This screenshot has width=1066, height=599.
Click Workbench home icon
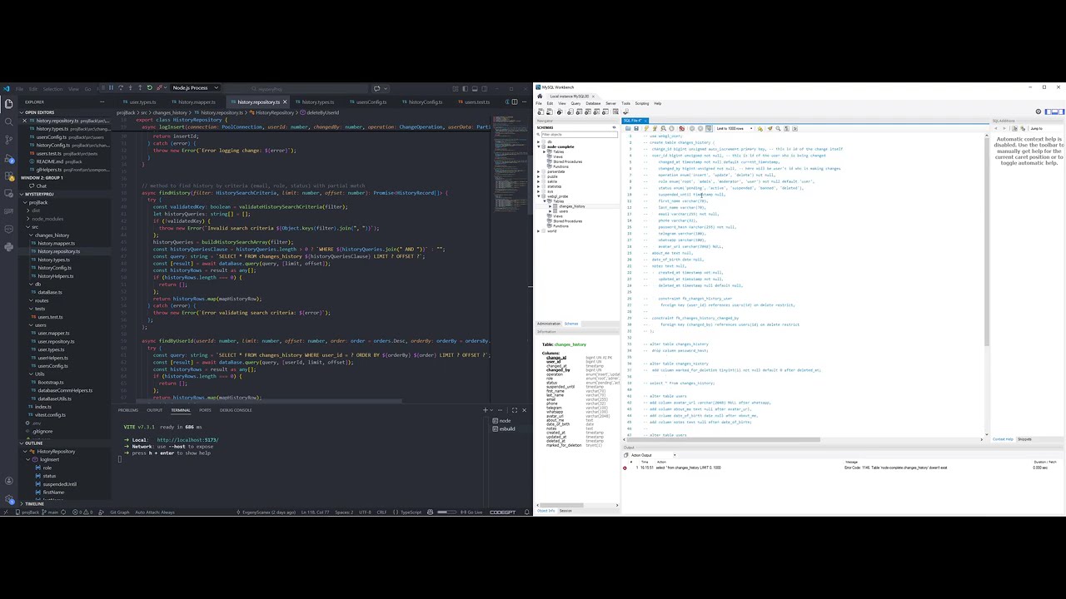pos(540,97)
